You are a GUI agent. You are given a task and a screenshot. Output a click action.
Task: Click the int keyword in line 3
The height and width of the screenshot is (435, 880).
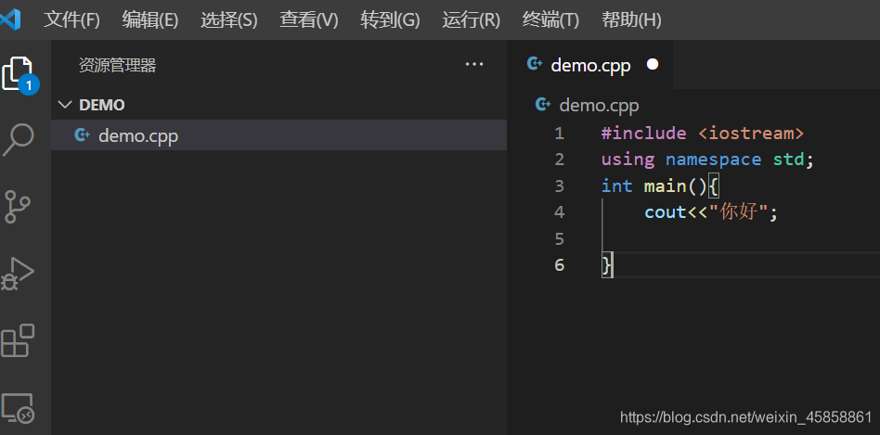click(616, 186)
